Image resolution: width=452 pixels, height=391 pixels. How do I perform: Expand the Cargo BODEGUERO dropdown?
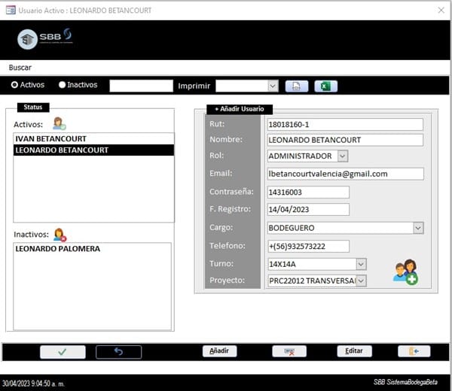point(418,228)
